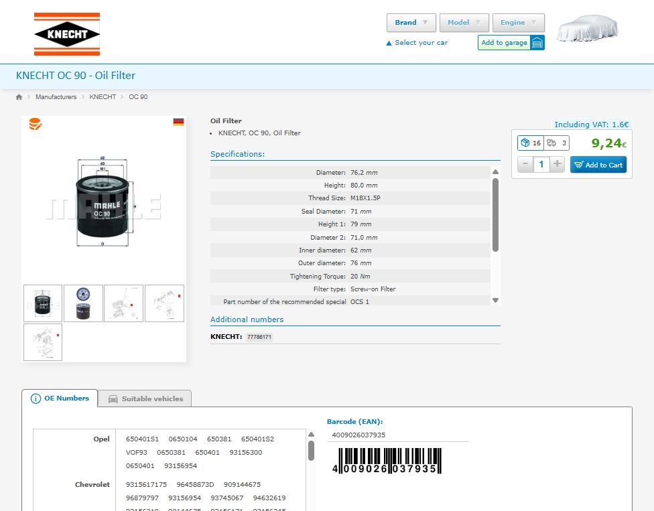Select the second product thumbnail image
This screenshot has width=654, height=511.
coord(83,303)
